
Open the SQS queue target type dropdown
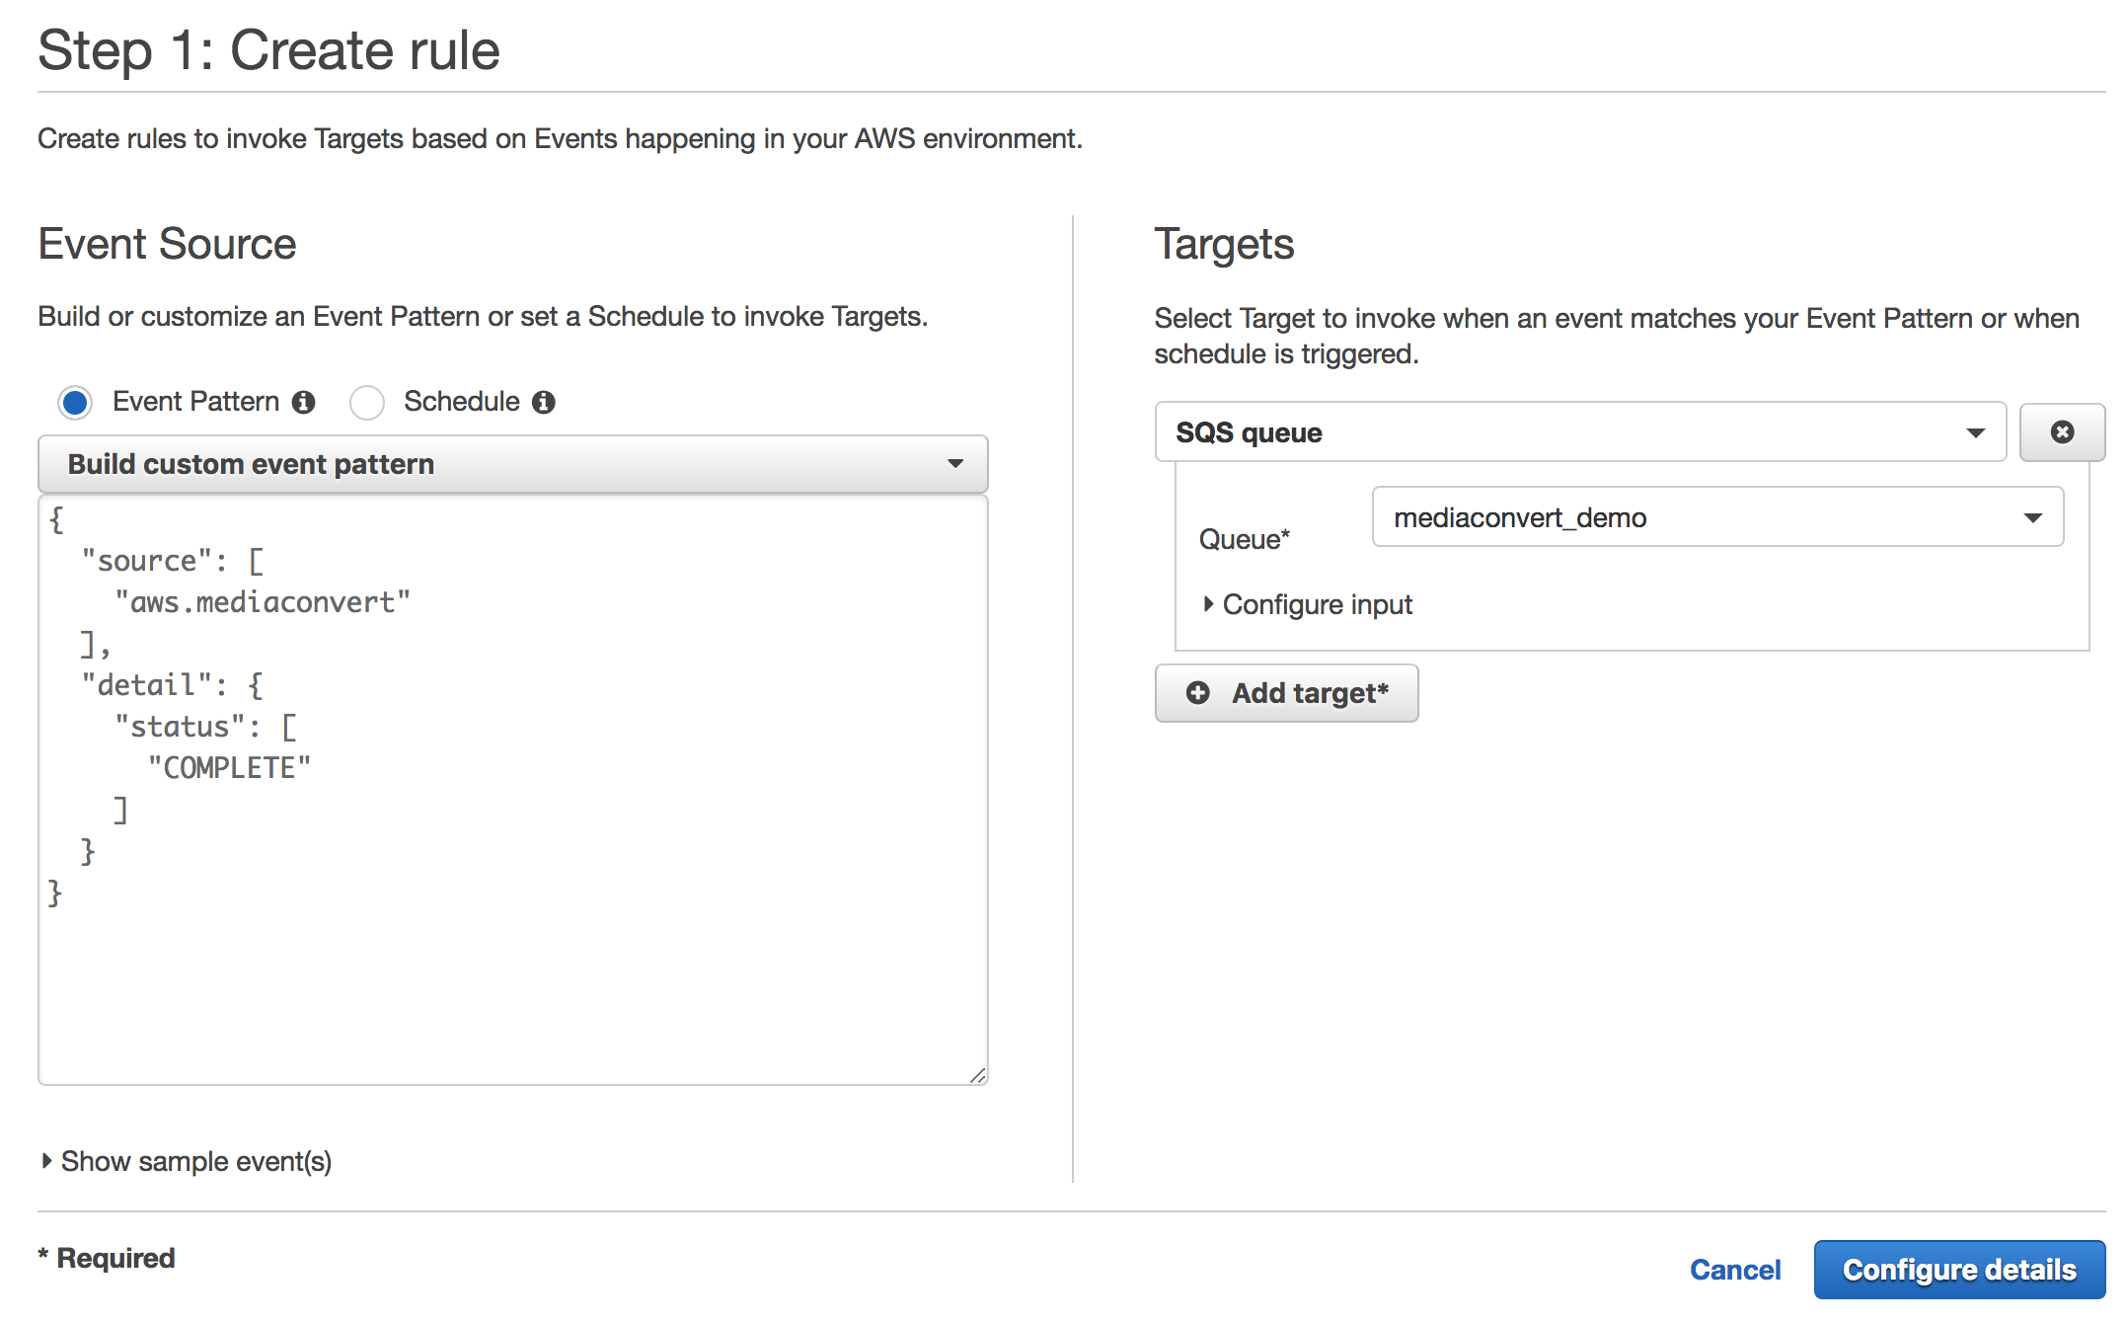(1580, 431)
